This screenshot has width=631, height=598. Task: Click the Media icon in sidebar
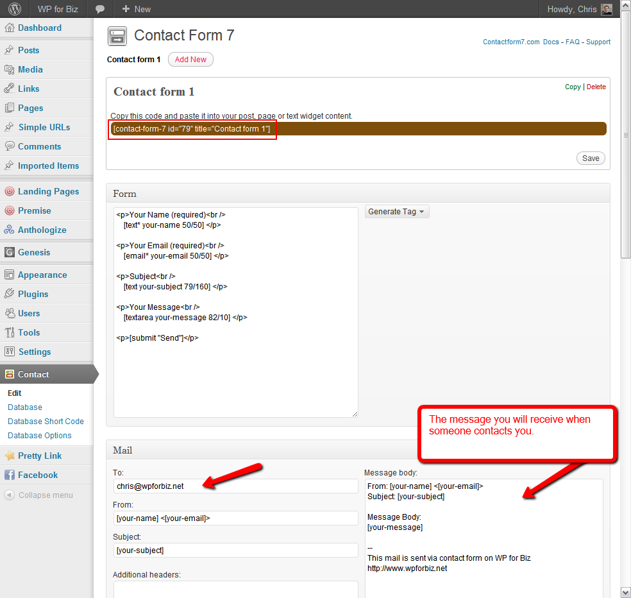(9, 69)
